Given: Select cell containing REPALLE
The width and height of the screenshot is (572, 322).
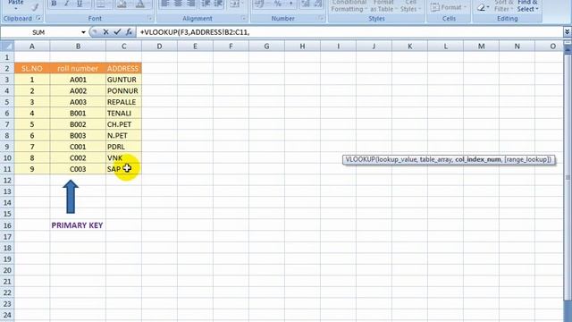Looking at the screenshot, I should point(123,102).
